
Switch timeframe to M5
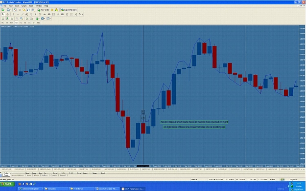coord(7,23)
